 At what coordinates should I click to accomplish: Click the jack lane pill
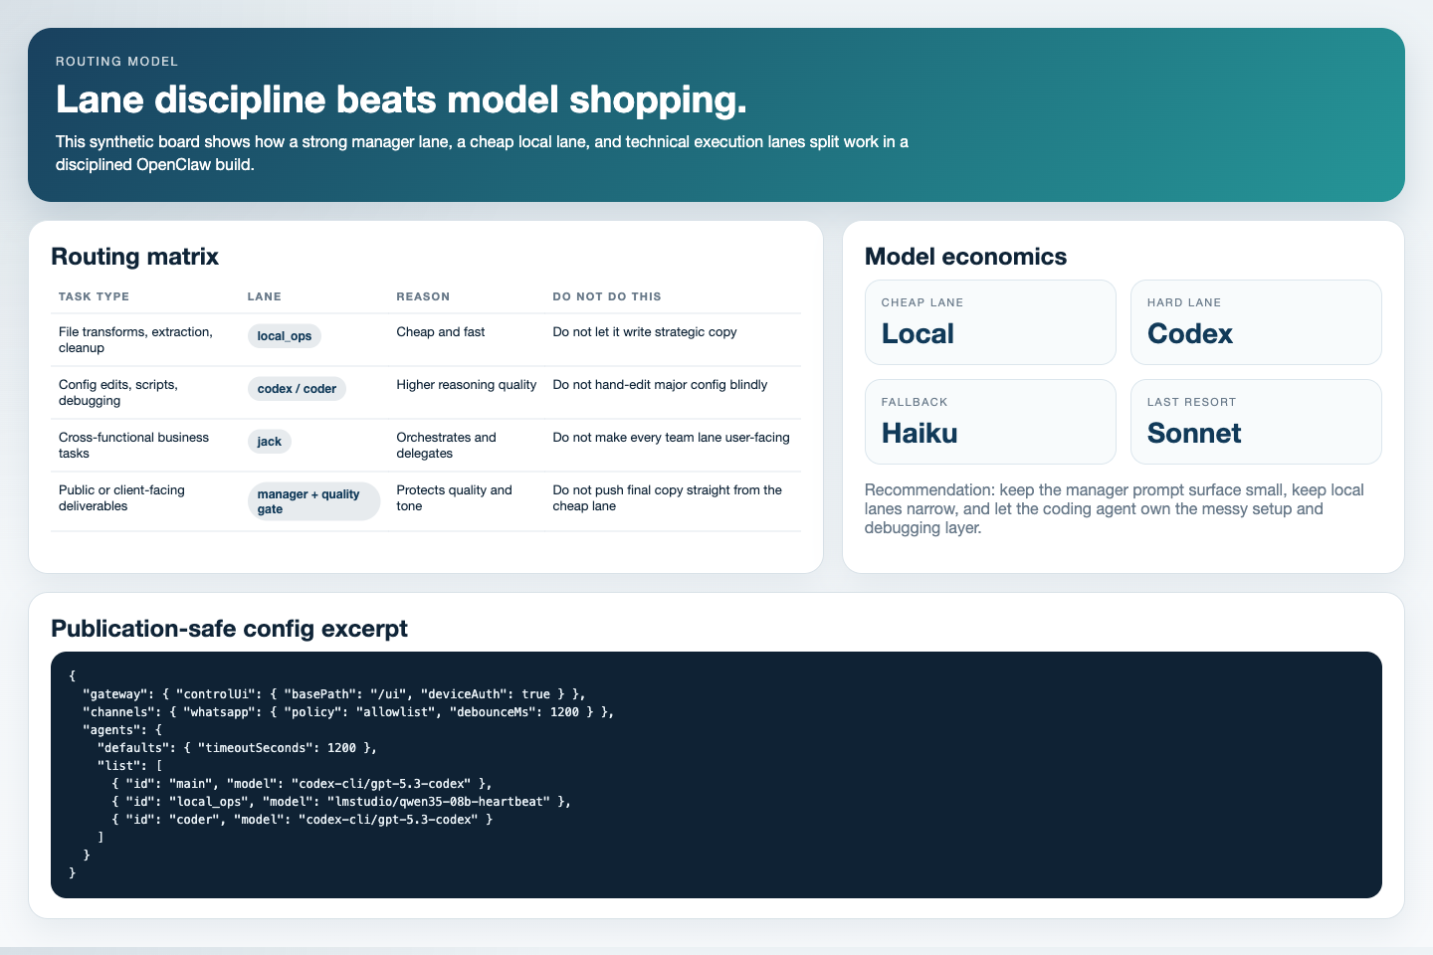point(269,442)
